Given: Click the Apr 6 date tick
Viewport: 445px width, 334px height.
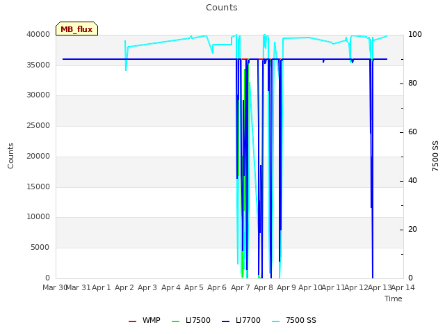Looking at the screenshot, I should (217, 287).
